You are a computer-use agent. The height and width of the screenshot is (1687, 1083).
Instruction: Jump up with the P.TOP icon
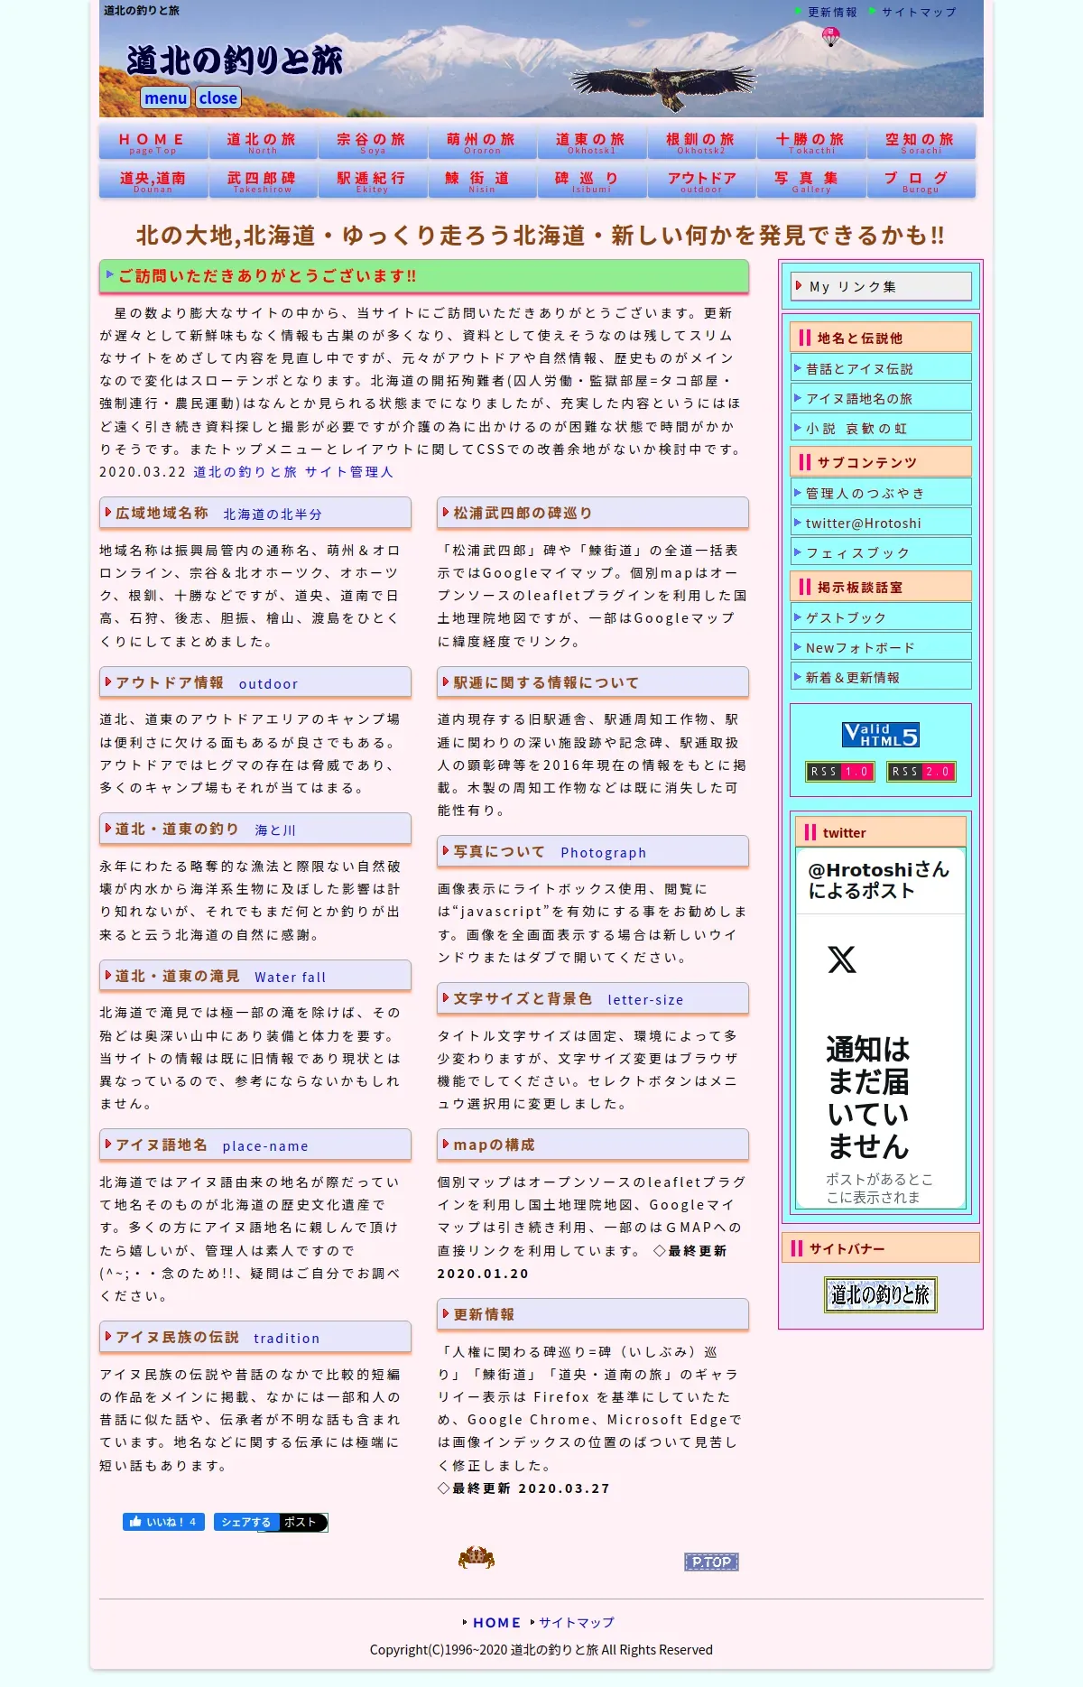pos(711,1562)
